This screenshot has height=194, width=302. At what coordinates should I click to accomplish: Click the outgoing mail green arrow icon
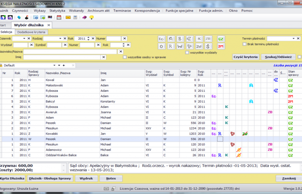(x=43, y=17)
